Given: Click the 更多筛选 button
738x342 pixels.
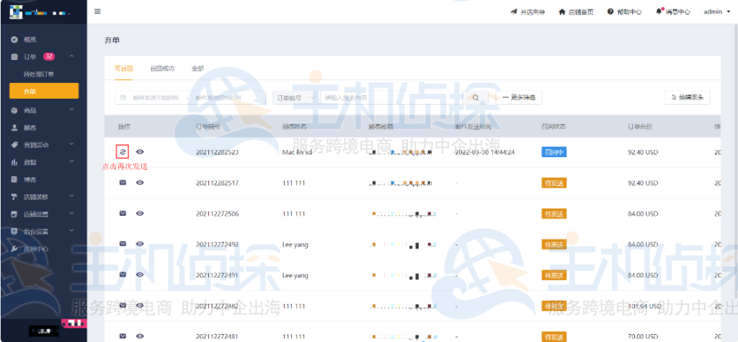Looking at the screenshot, I should [521, 97].
